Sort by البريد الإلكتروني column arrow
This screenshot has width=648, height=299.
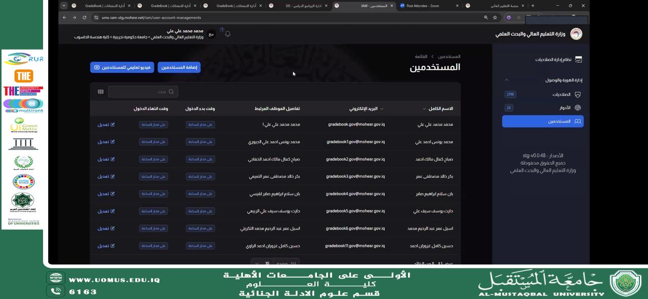382,109
